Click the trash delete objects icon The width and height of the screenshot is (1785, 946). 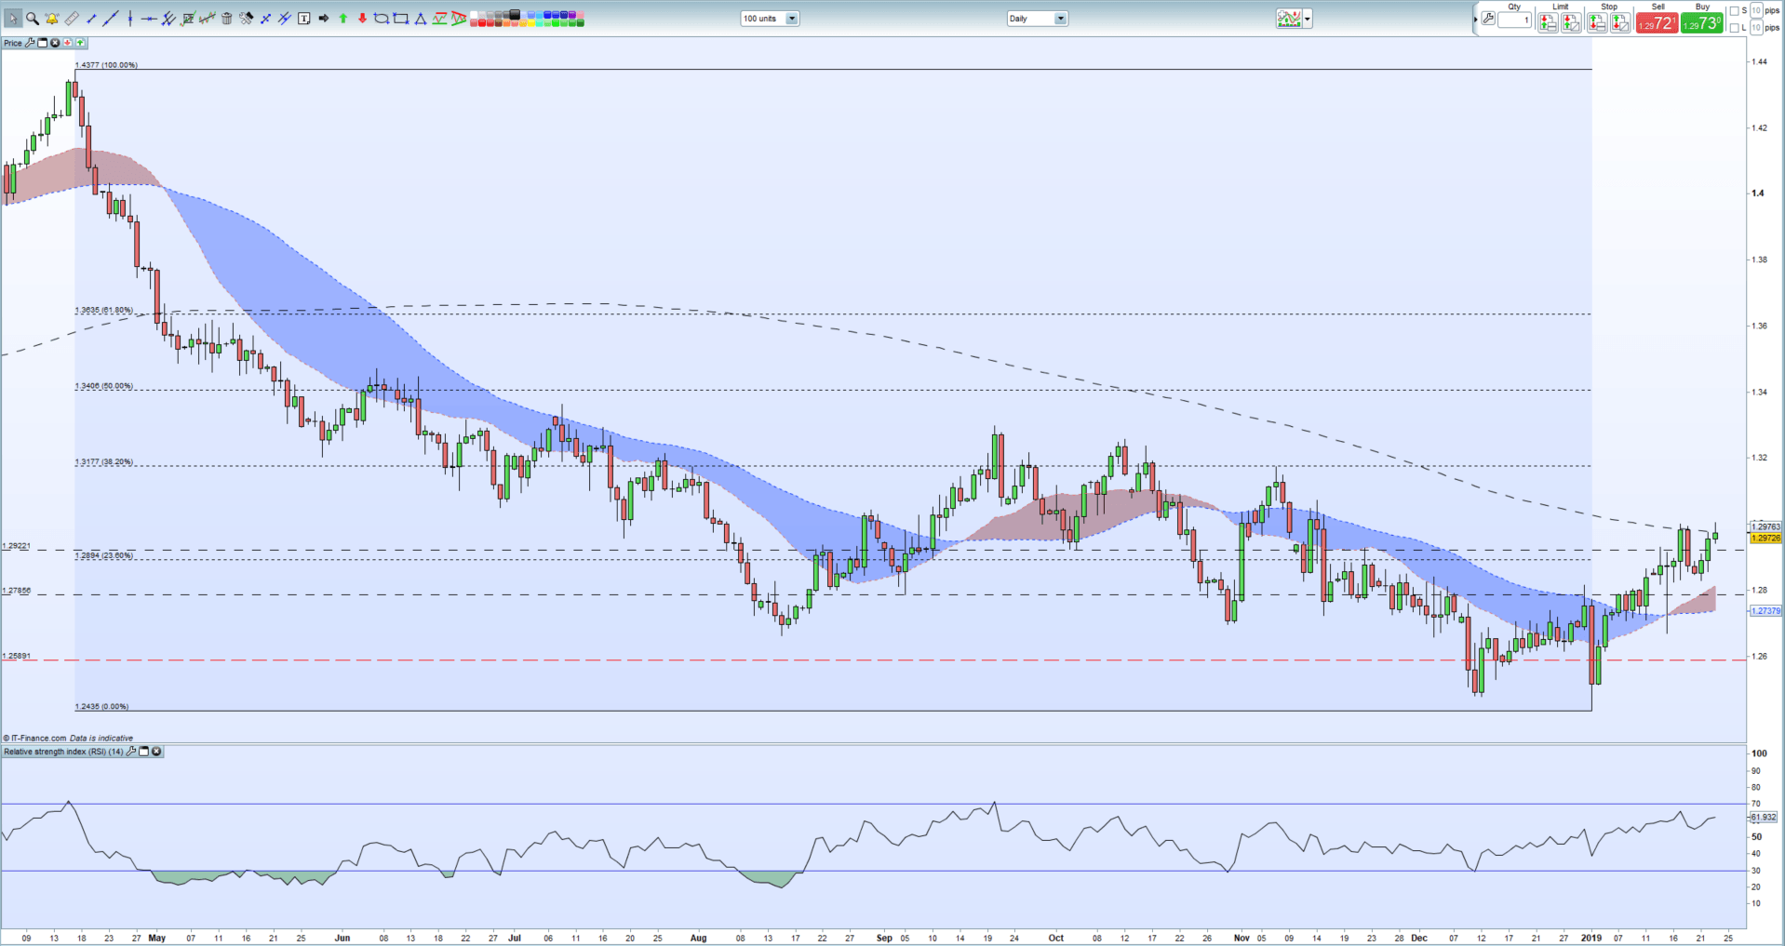(227, 19)
